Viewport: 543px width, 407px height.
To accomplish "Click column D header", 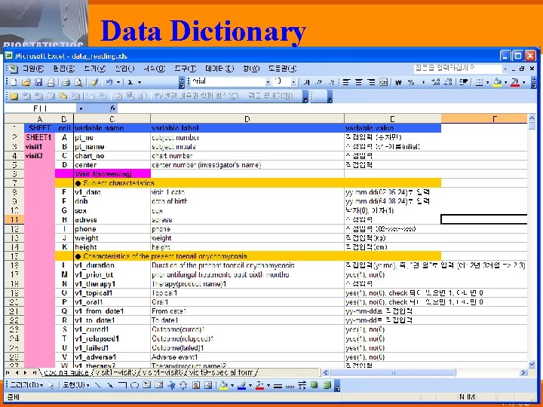I will 247,119.
